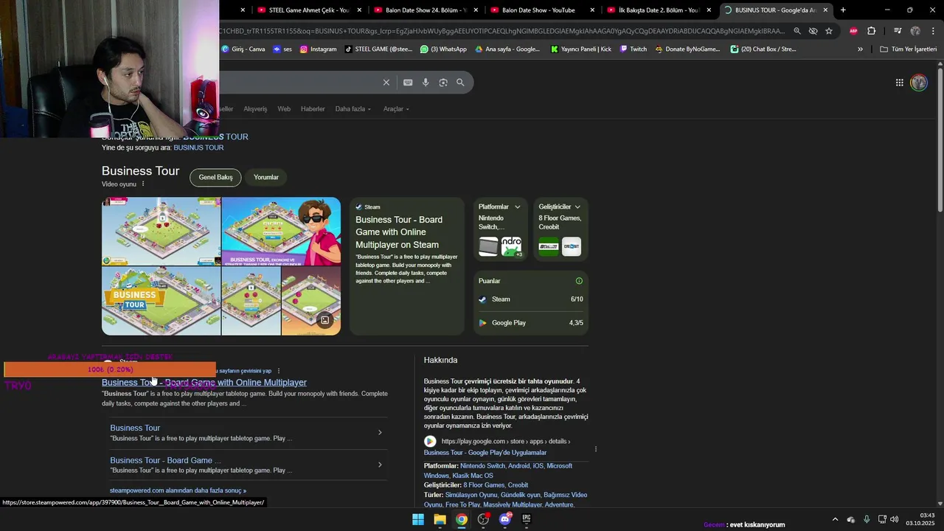Screen dimensions: 944x531
Task: Show more bookmarks with the overflow chevron
Action: coord(860,49)
